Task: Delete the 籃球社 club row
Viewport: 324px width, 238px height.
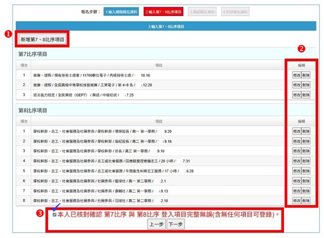Action: click(x=305, y=181)
